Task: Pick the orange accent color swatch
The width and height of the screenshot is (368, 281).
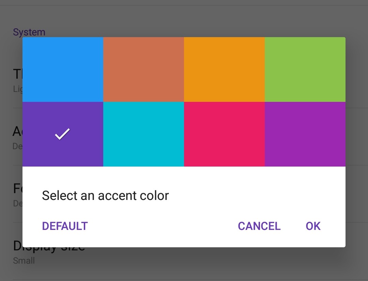Action: [x=224, y=69]
